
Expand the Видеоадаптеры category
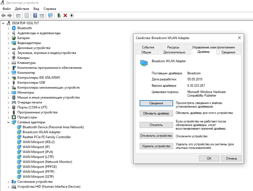point(8,43)
